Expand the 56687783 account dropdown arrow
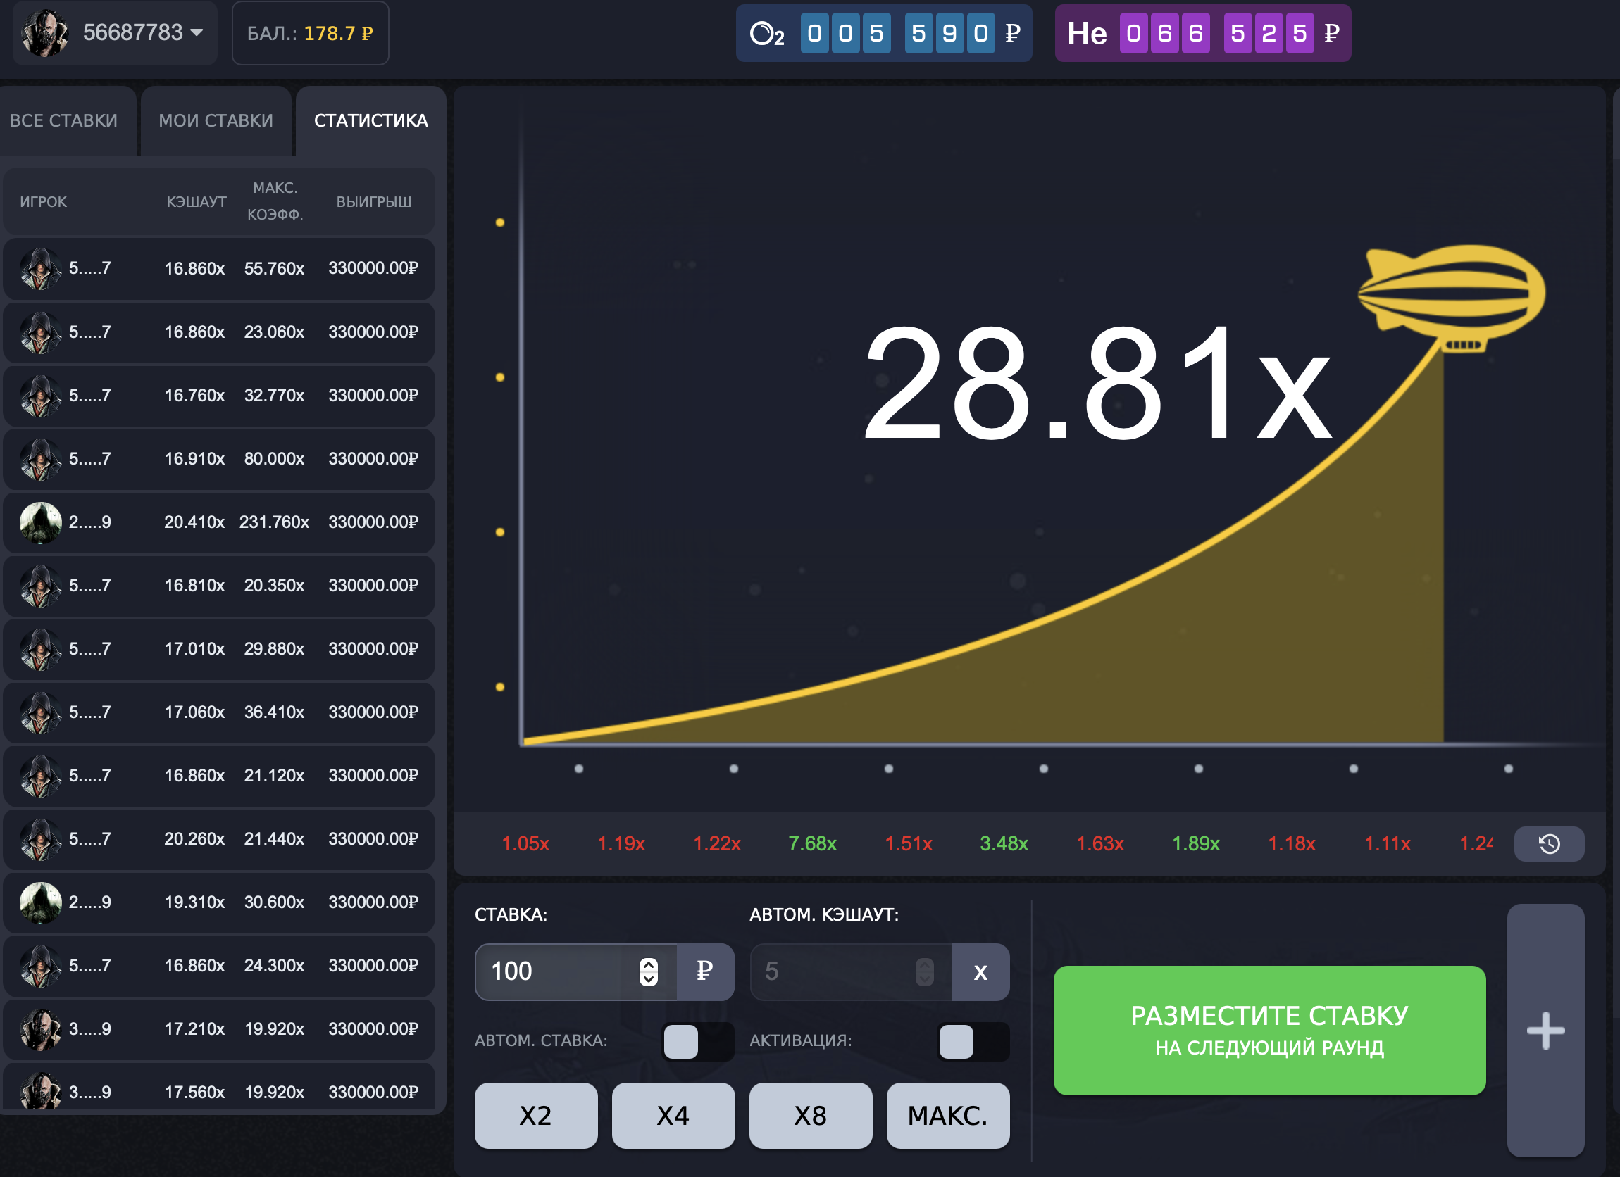Viewport: 1620px width, 1177px height. [197, 33]
